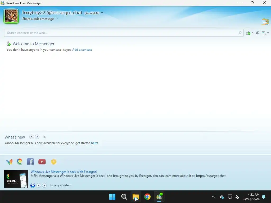Screen dimensions: 271x203
Task: Click the escargot video thumbnail
Action: tap(16, 179)
